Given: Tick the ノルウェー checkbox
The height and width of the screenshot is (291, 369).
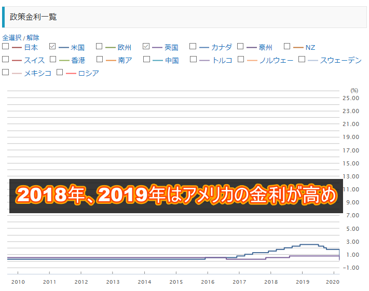Looking at the screenshot, I should (x=241, y=59).
